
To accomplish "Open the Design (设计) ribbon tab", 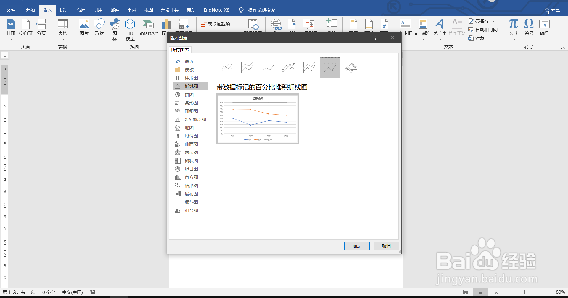I will point(64,10).
